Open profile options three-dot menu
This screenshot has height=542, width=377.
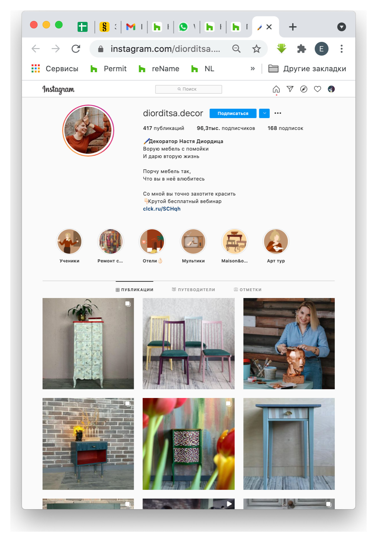point(278,113)
